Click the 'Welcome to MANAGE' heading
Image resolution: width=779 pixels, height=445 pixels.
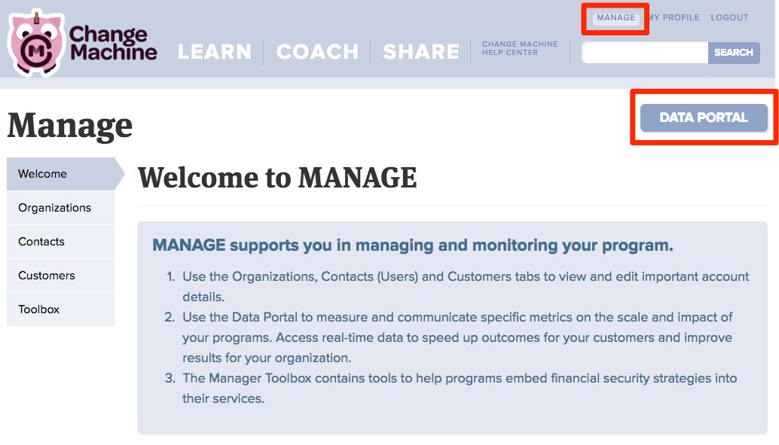[277, 178]
